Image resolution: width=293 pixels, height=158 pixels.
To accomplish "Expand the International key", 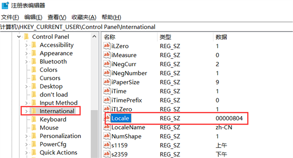I will [26, 111].
